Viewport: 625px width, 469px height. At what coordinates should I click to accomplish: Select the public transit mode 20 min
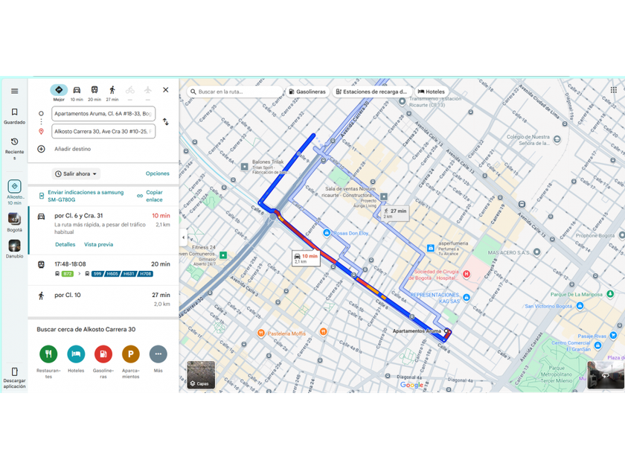pos(94,93)
